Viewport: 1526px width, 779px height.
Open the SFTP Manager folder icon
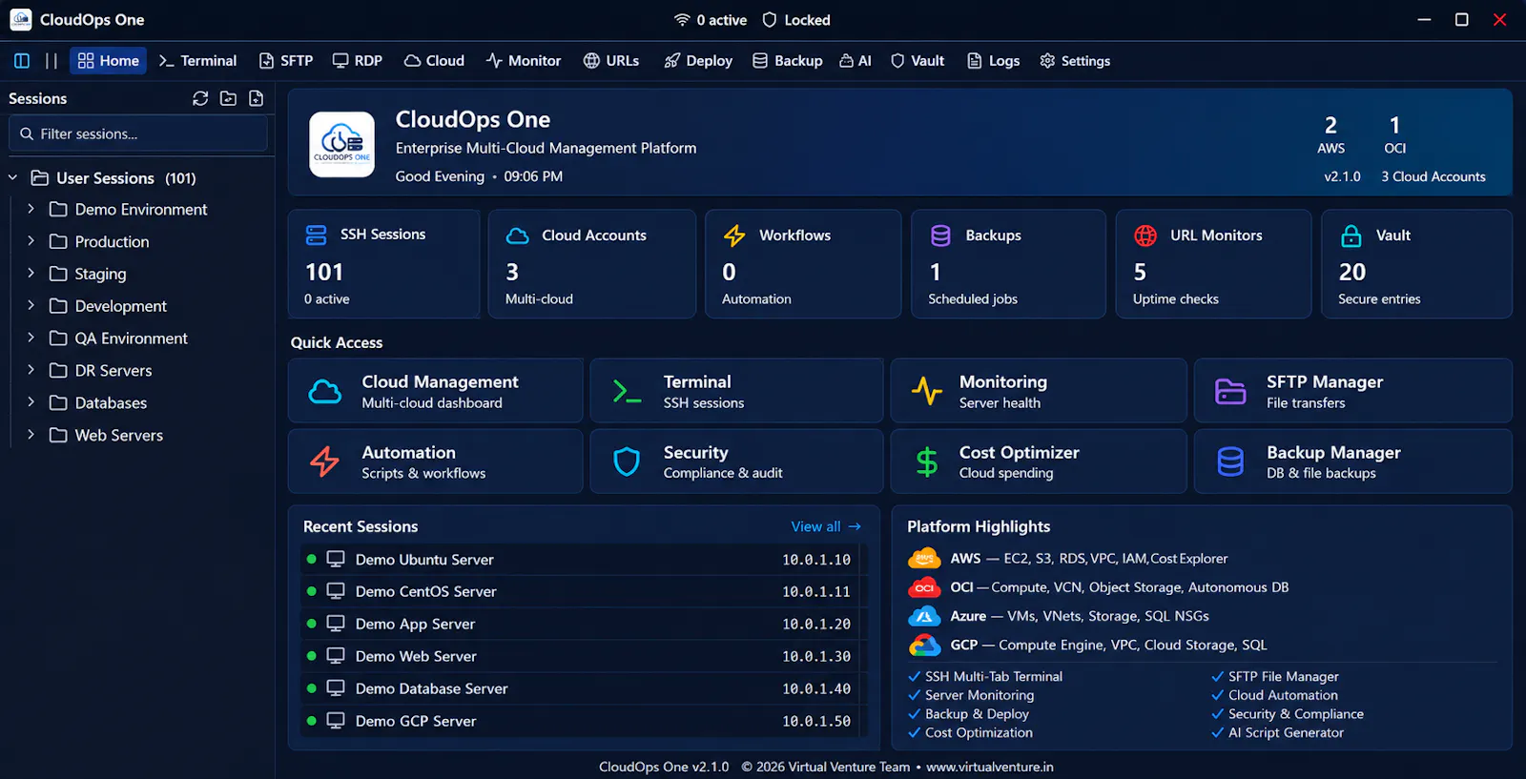tap(1230, 391)
